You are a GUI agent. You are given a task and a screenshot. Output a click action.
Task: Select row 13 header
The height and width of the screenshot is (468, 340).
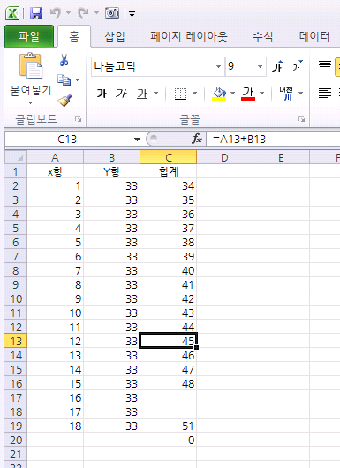click(x=16, y=341)
